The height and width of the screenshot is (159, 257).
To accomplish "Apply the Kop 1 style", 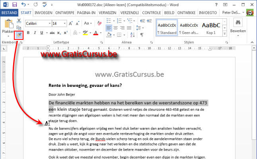I will (211, 27).
